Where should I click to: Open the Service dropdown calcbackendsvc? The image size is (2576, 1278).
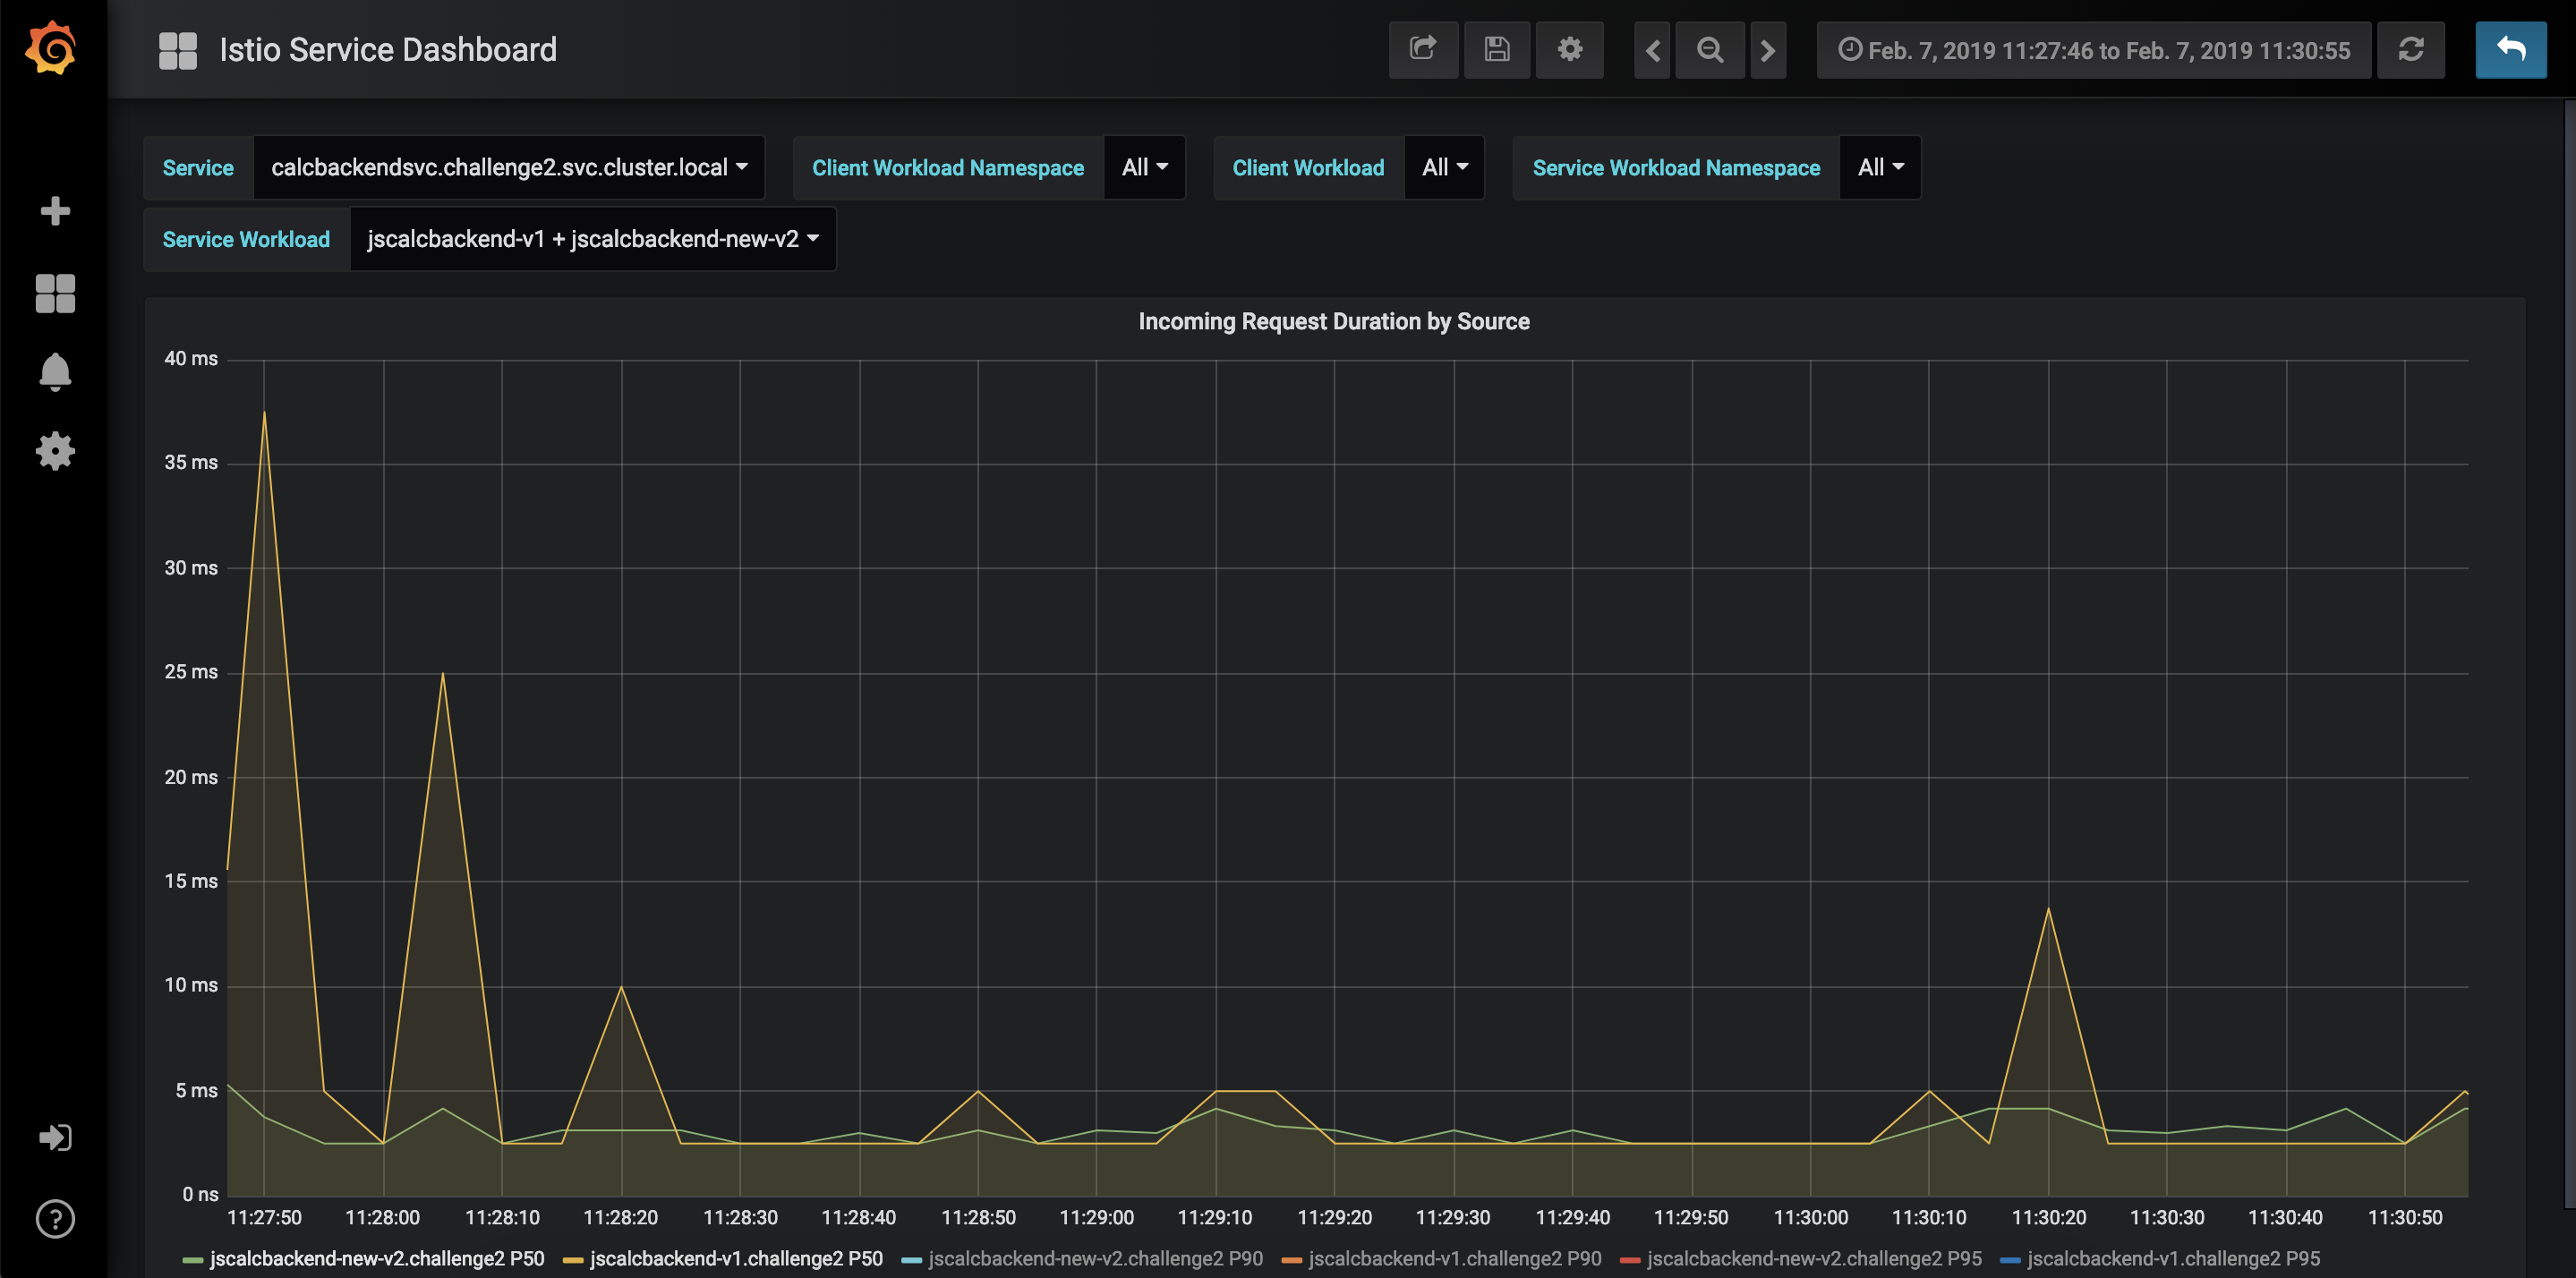(x=509, y=168)
